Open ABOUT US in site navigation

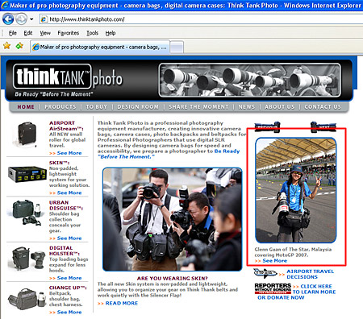(x=280, y=107)
